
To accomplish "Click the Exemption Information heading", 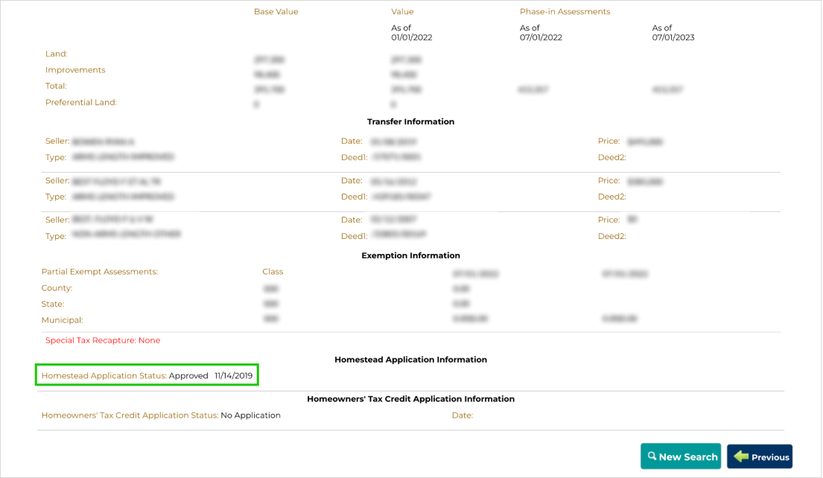I will [x=410, y=255].
